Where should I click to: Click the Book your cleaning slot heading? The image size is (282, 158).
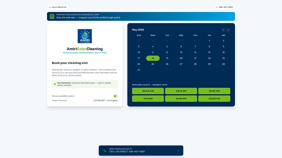[70, 63]
